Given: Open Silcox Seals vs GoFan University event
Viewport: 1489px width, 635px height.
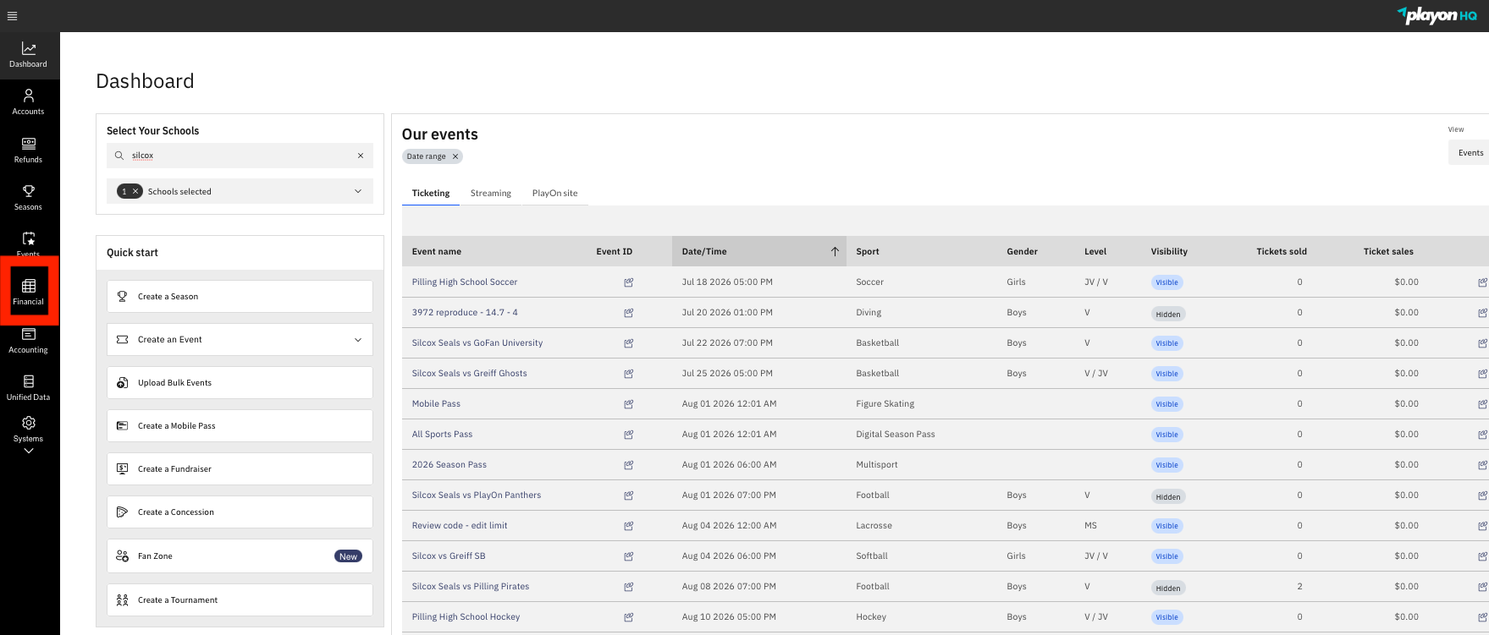Looking at the screenshot, I should [477, 343].
